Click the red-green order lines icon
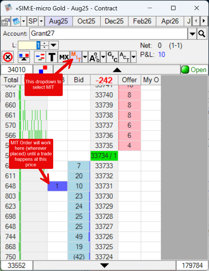The image size is (209, 271). [x=40, y=57]
